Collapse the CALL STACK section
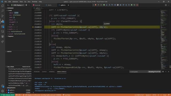The width and height of the screenshot is (171, 96). [x=11, y=67]
